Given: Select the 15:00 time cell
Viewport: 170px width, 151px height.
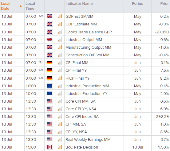Looking at the screenshot, I should coord(31,147).
